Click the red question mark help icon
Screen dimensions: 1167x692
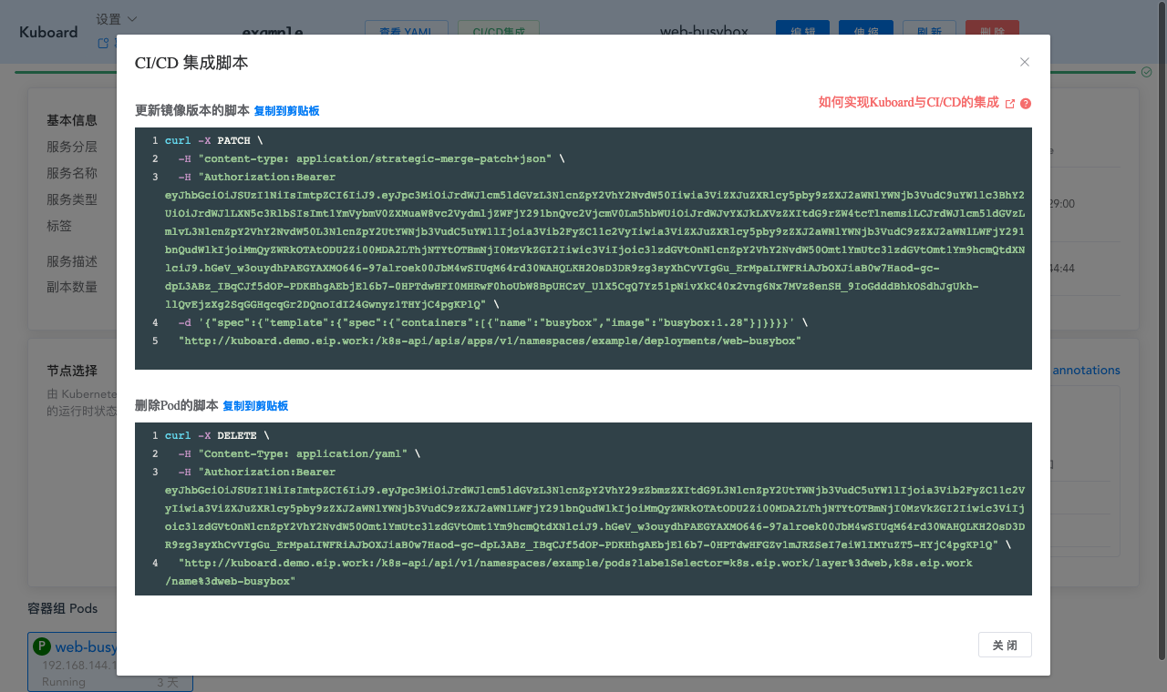tap(1026, 104)
